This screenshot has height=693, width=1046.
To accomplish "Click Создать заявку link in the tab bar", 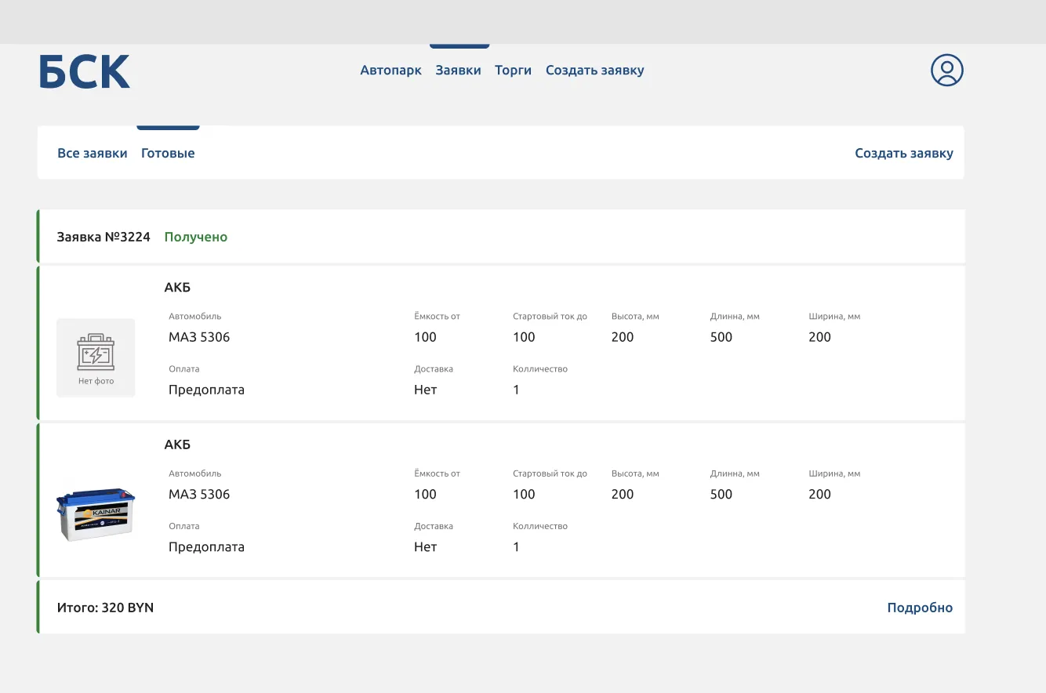I will [x=903, y=154].
